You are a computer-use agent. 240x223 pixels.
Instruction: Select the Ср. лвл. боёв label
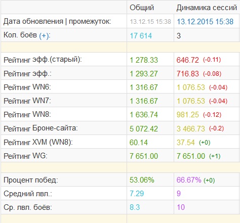pyautogui.click(x=28, y=207)
